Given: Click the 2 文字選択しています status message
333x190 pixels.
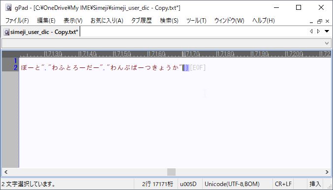Looking at the screenshot, I should tap(28, 184).
